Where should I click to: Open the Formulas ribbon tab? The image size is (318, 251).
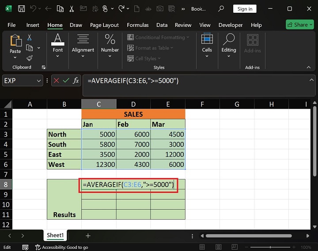point(139,25)
